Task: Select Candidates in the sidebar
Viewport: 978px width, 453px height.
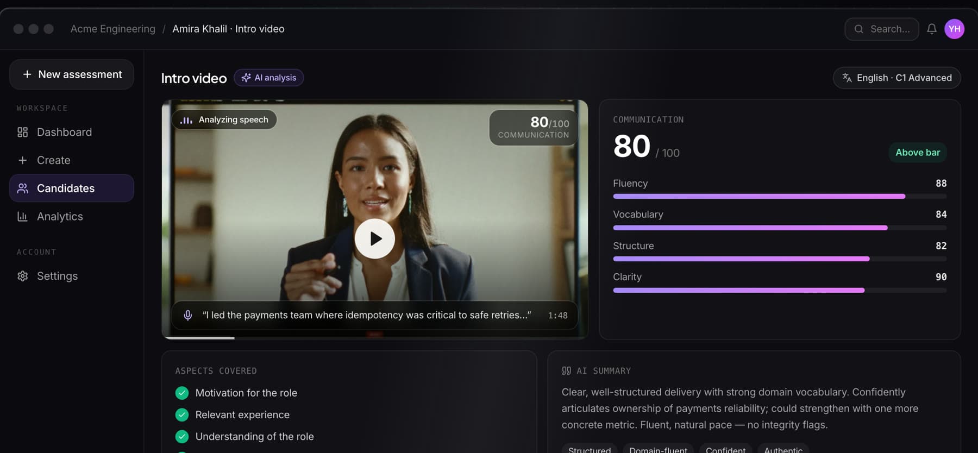Action: coord(72,188)
